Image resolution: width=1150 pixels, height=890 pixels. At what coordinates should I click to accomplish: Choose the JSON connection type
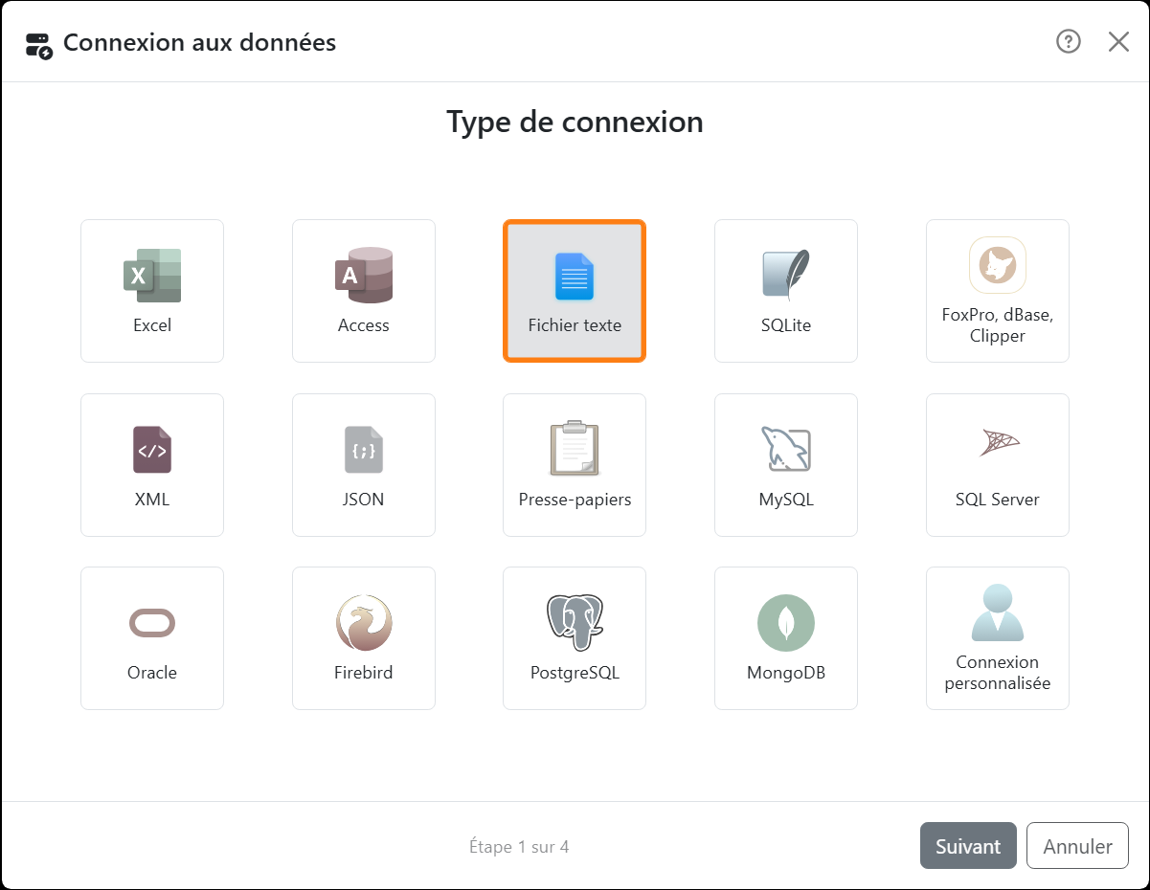[x=364, y=465]
